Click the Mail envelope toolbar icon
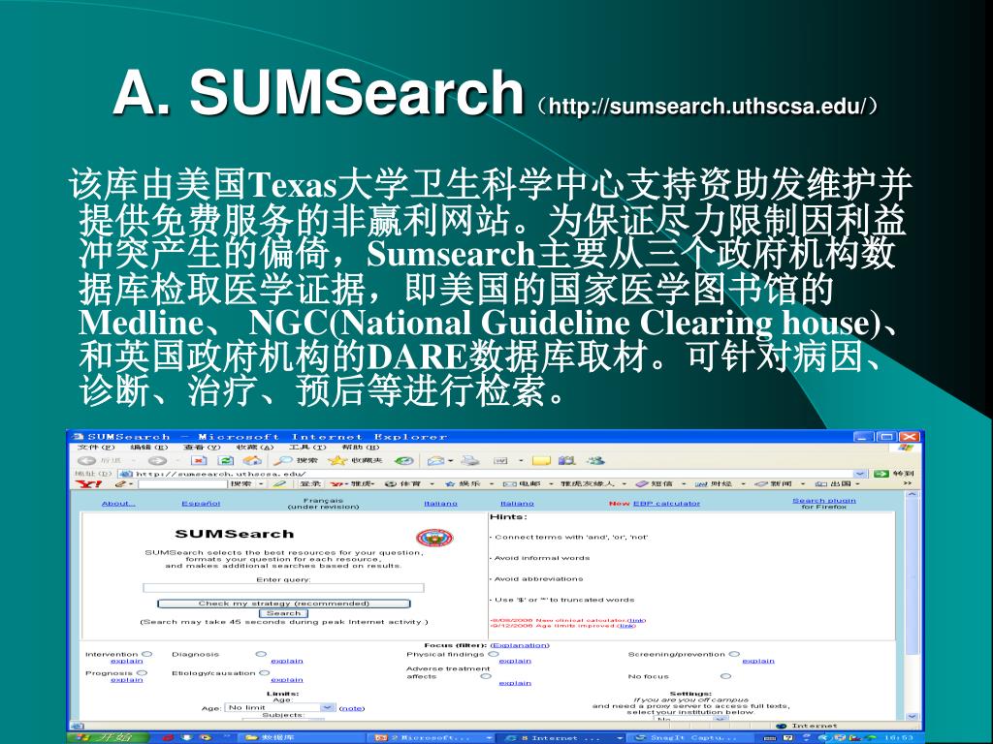The image size is (993, 744). 436,460
